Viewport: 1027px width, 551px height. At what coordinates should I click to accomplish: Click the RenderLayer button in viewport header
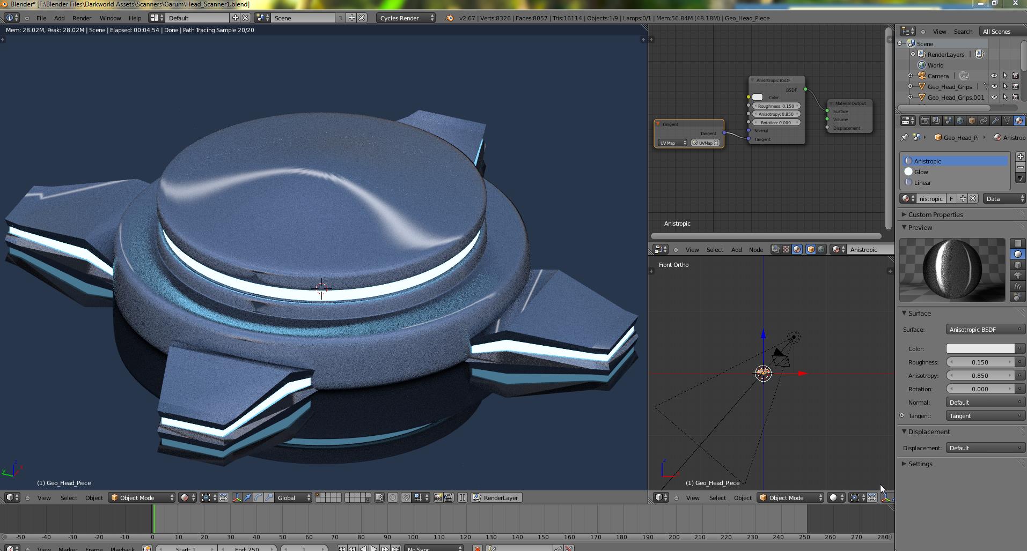(496, 498)
